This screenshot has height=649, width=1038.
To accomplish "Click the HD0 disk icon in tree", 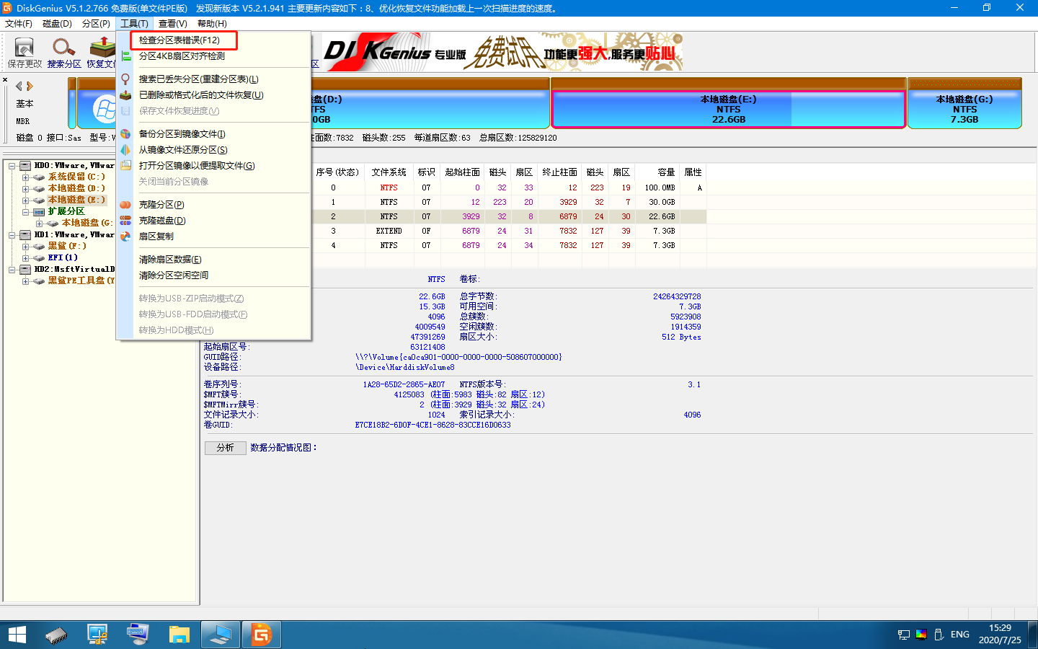I will click(x=25, y=166).
